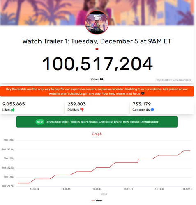Click the circular GTA trailer avatar thumbnail
Screen dimensions: 196x205
tap(97, 23)
